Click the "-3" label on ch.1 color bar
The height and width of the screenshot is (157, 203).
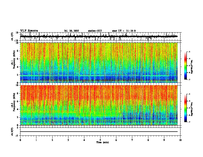point(189,52)
